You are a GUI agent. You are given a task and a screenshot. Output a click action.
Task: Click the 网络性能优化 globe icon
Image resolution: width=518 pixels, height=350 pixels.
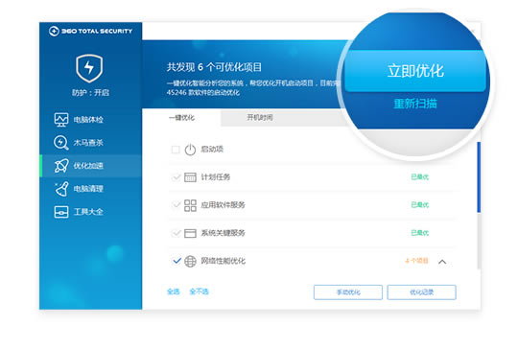pyautogui.click(x=190, y=261)
